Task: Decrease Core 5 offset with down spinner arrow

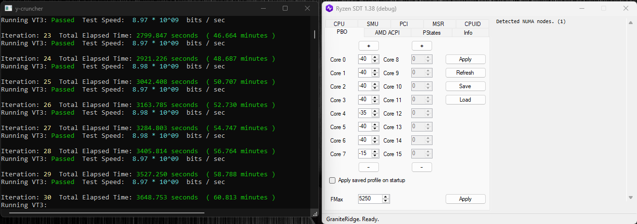Action: [x=375, y=129]
